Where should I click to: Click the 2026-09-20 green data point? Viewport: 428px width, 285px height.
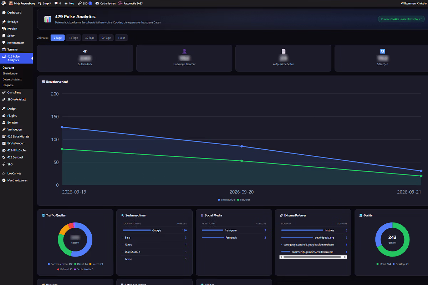[241, 161]
